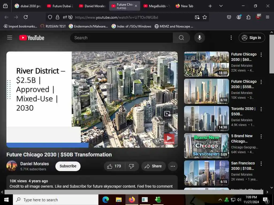Image resolution: width=274 pixels, height=205 pixels.
Task: Open Future Chicago 2030 $60 video thumbnail
Action: 206,64
